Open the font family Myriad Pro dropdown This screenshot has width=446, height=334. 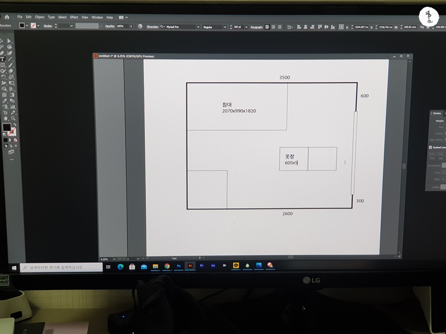coord(198,27)
